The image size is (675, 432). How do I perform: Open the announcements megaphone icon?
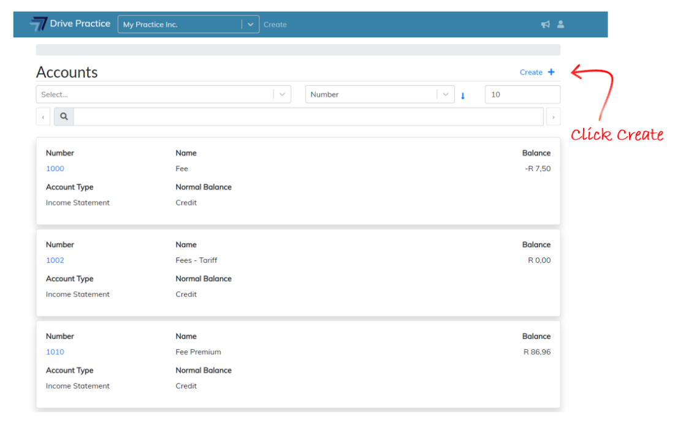point(545,25)
